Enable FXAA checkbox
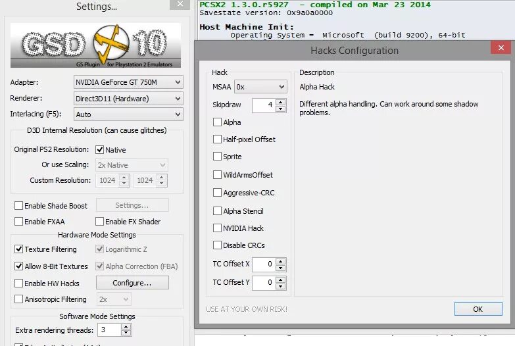Viewport: 515px width, 346px height. (18, 222)
